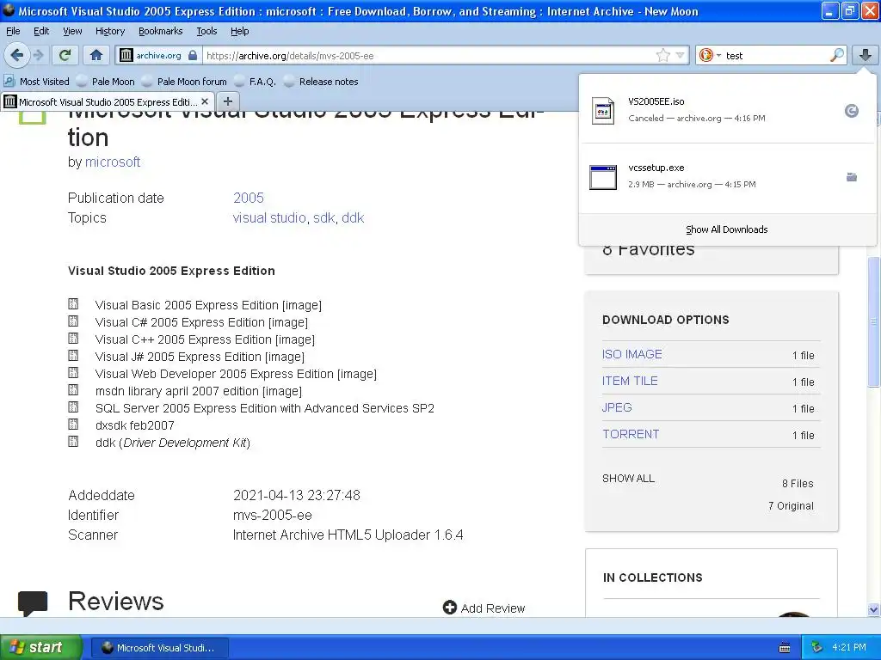881x660 pixels.
Task: Open the Most Visited bookmarks folder
Action: 36,82
